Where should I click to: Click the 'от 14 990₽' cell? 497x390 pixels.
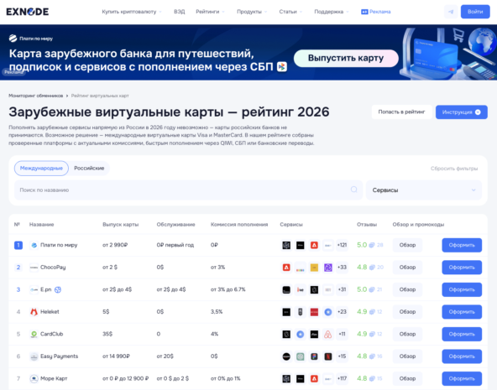116,356
